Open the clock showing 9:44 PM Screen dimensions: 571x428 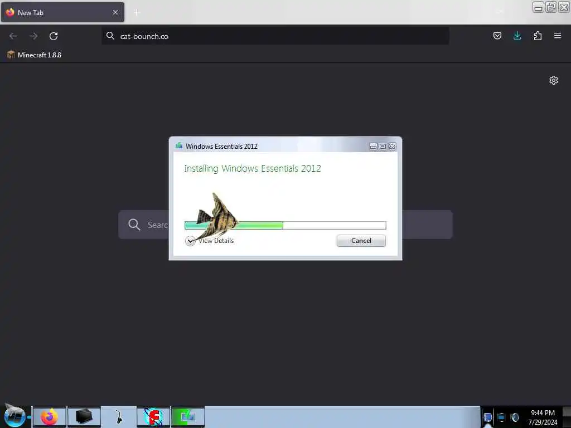pos(543,417)
